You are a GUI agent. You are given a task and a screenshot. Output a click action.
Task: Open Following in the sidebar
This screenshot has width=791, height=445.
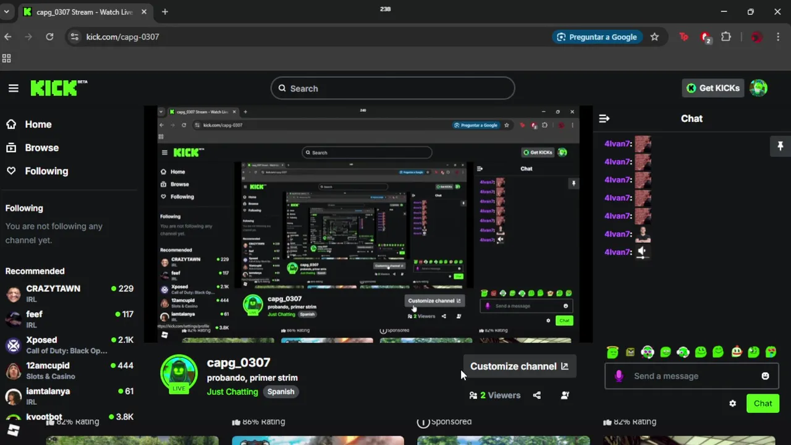(37, 171)
